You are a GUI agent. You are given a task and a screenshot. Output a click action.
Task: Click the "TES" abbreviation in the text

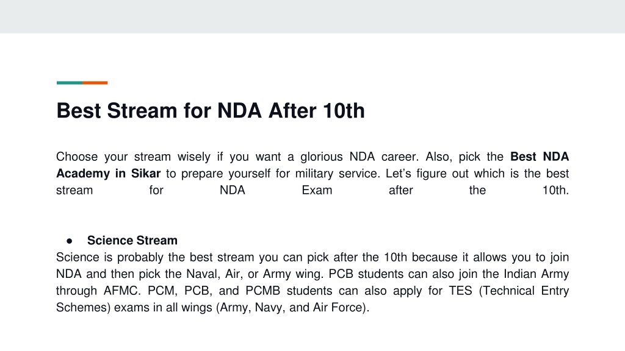coord(460,291)
